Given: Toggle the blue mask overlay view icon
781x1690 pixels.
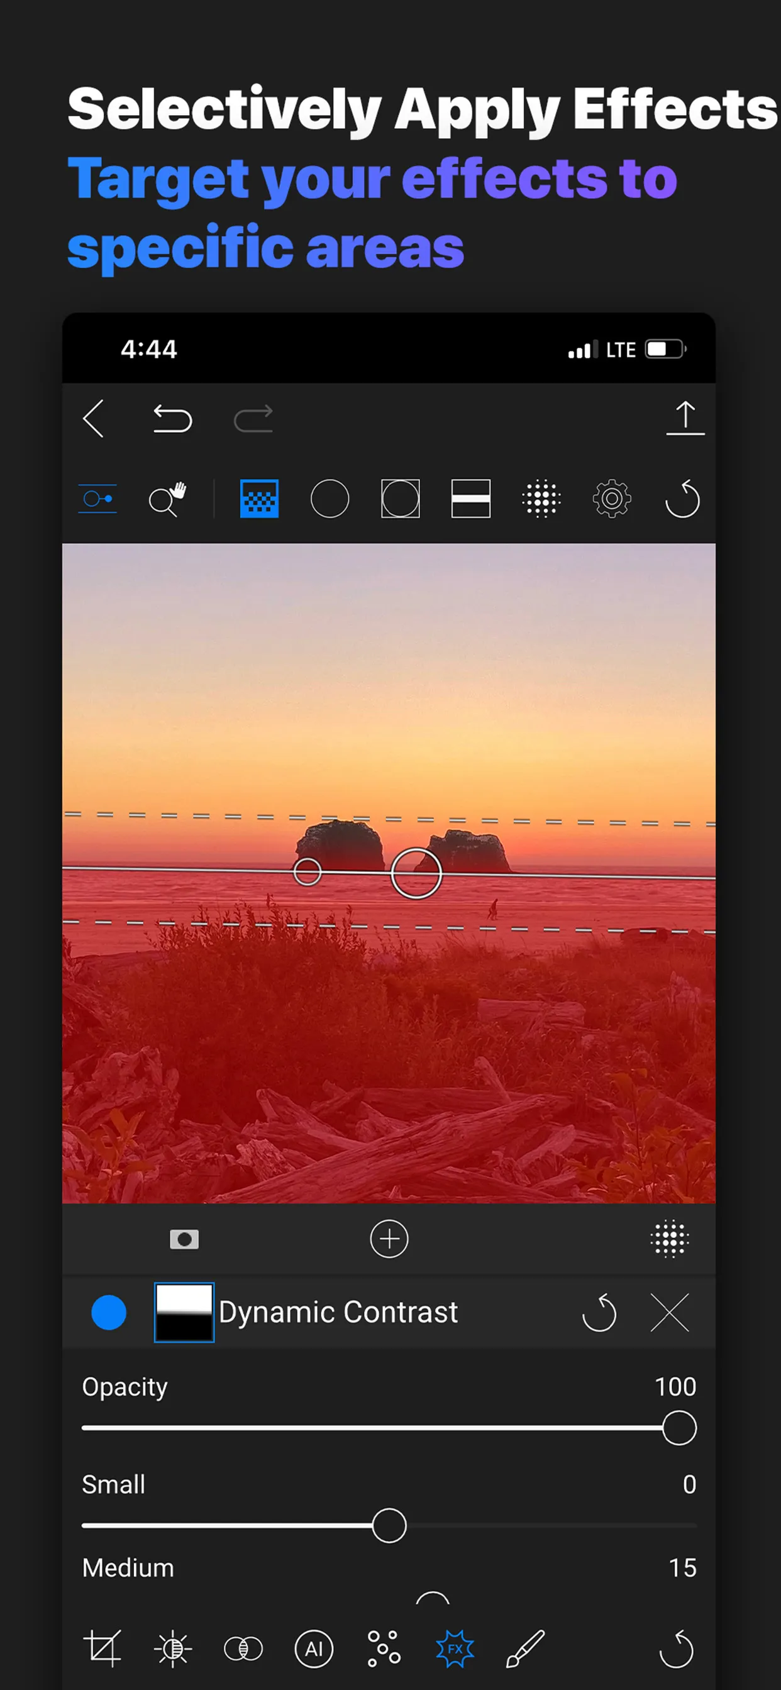Looking at the screenshot, I should [x=259, y=499].
